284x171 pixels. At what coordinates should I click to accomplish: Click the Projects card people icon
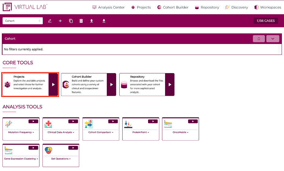click(x=7, y=85)
